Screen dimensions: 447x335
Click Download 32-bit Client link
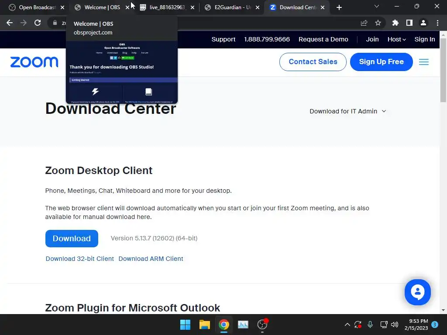pyautogui.click(x=80, y=259)
